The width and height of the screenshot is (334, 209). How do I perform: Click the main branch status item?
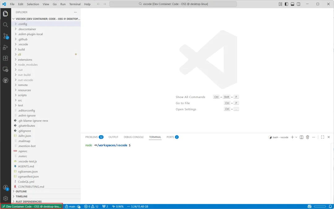70,207
